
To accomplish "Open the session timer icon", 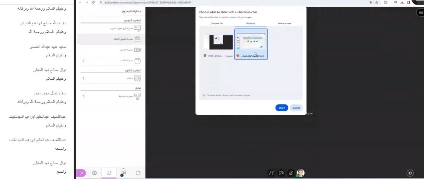I will click(x=410, y=173).
